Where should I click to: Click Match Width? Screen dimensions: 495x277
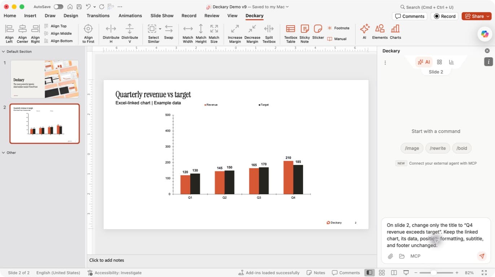pyautogui.click(x=188, y=34)
